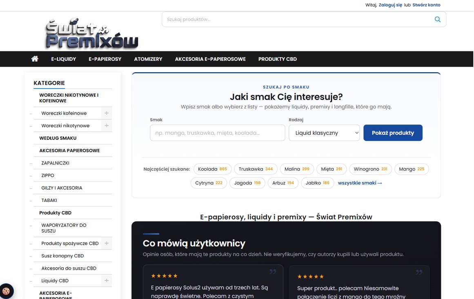474x299 pixels.
Task: Open WEDŁUG SMAKU category
Action: (58, 138)
